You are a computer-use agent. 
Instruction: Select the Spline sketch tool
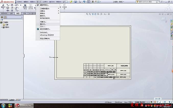[17, 5]
